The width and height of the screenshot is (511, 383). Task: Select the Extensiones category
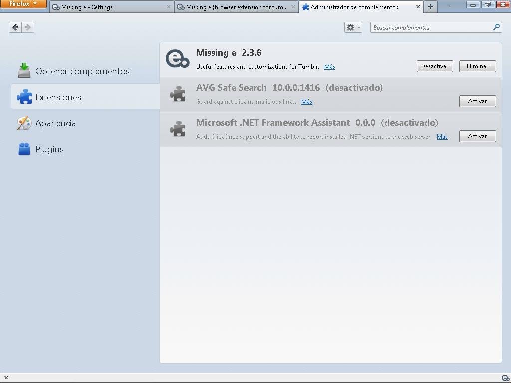85,97
